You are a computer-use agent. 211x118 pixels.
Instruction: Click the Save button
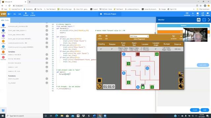[205, 110]
